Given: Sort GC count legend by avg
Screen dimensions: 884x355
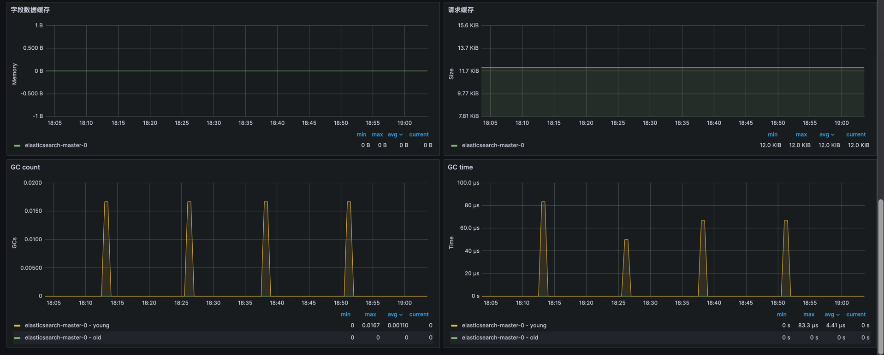Looking at the screenshot, I should tap(395, 314).
